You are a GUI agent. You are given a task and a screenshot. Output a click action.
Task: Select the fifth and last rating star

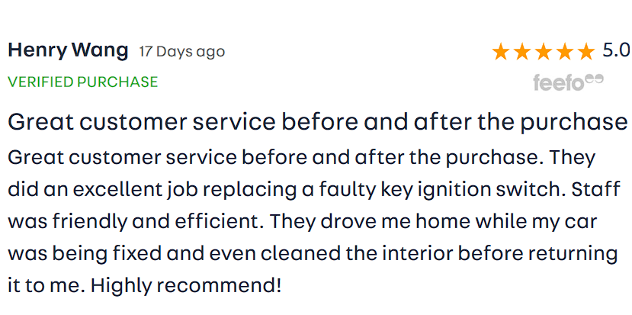point(585,52)
